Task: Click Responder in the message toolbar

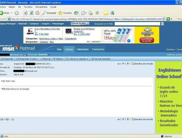Action: [x=7, y=59]
